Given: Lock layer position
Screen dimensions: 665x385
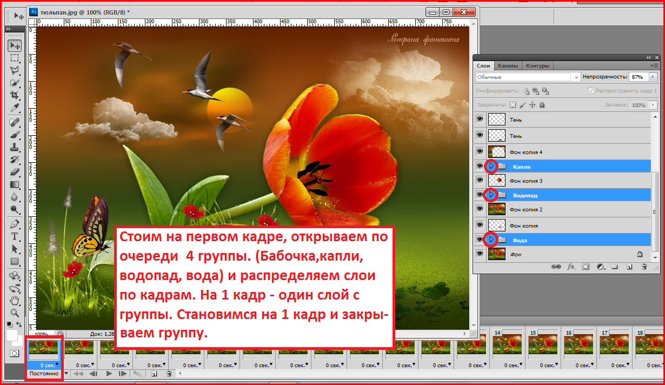Looking at the screenshot, I should (532, 105).
